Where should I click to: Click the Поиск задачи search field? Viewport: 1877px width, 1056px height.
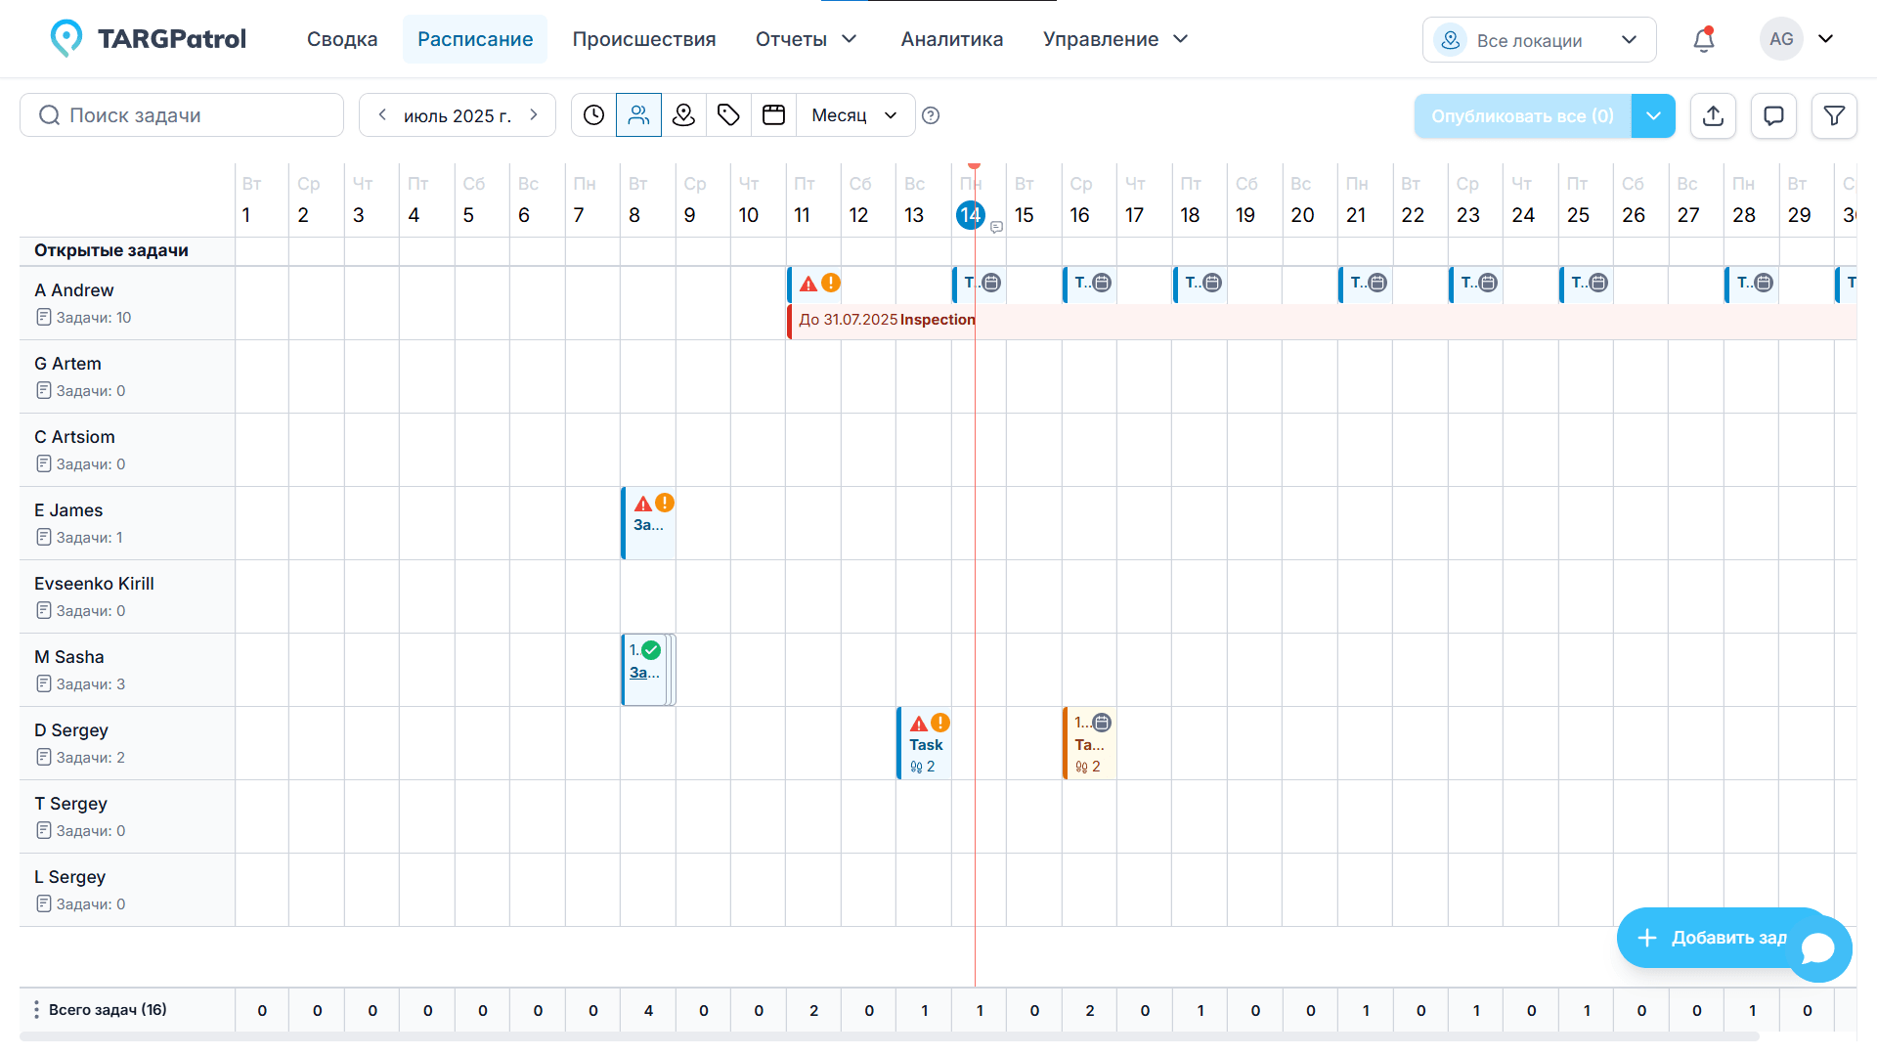(182, 115)
